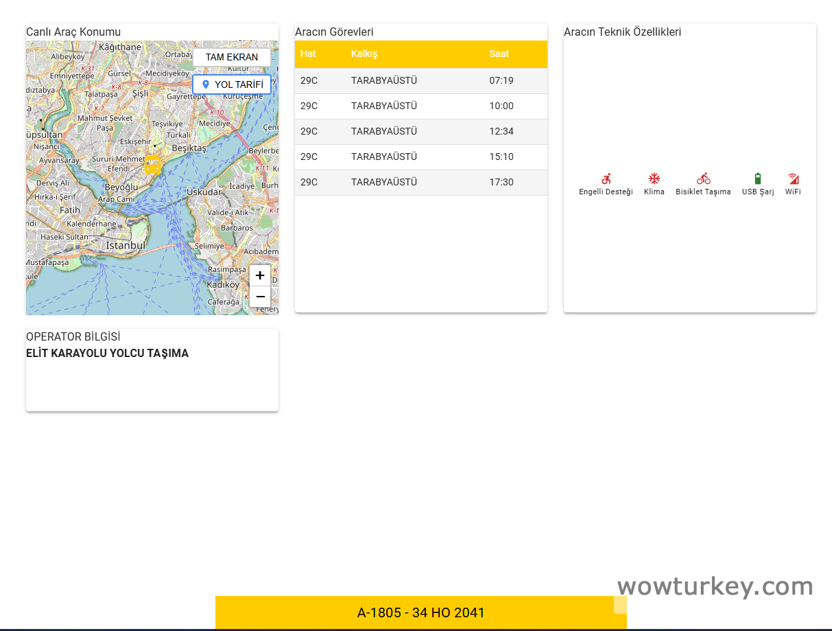Select the WiFi signal icon
Screen dimensions: 832x631
(793, 179)
